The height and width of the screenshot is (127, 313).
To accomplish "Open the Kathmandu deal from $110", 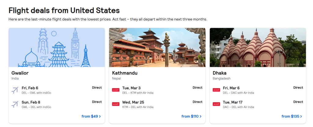I will (x=191, y=116).
